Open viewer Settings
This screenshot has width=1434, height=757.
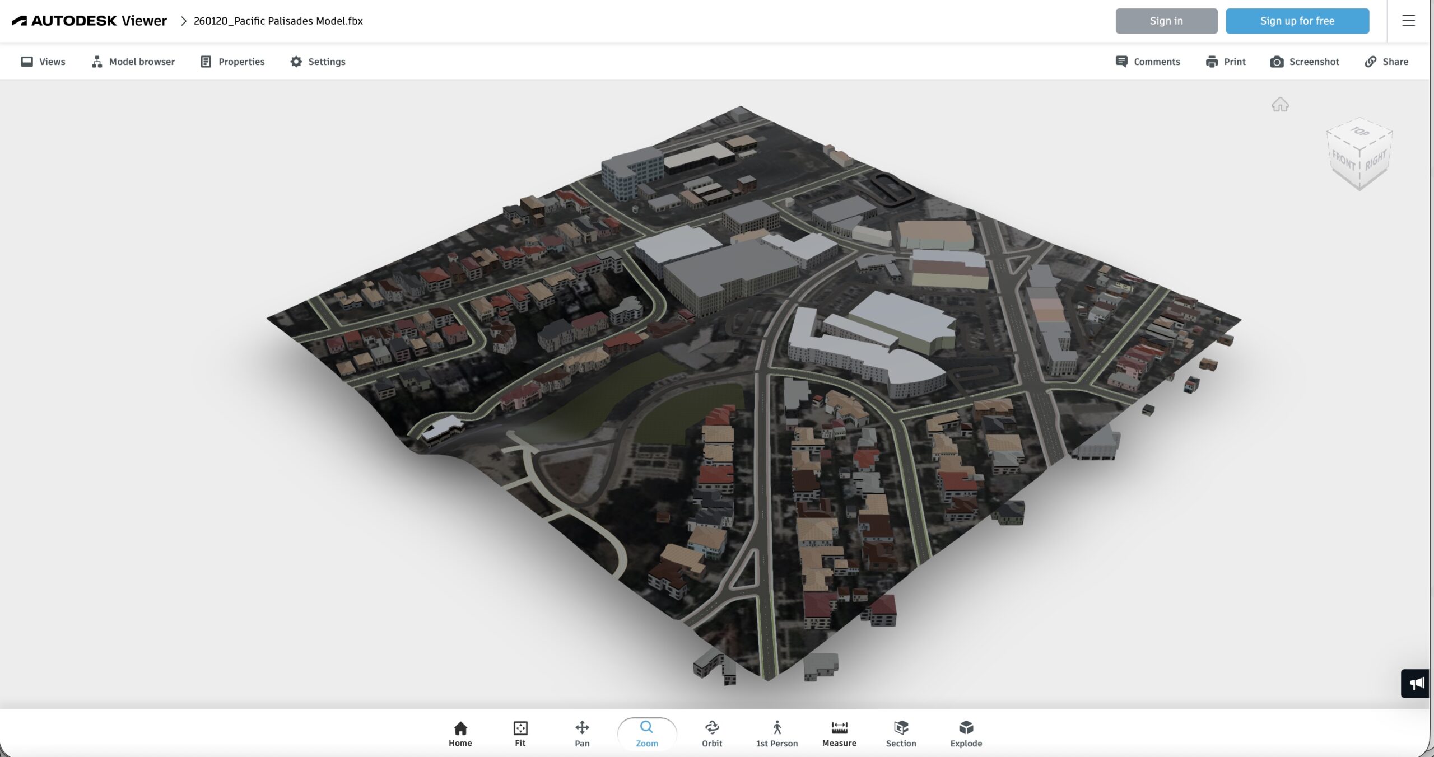(x=318, y=62)
